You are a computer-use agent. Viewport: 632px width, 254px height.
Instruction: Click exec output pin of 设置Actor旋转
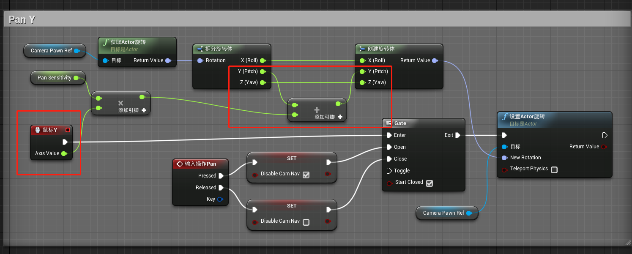coord(605,135)
